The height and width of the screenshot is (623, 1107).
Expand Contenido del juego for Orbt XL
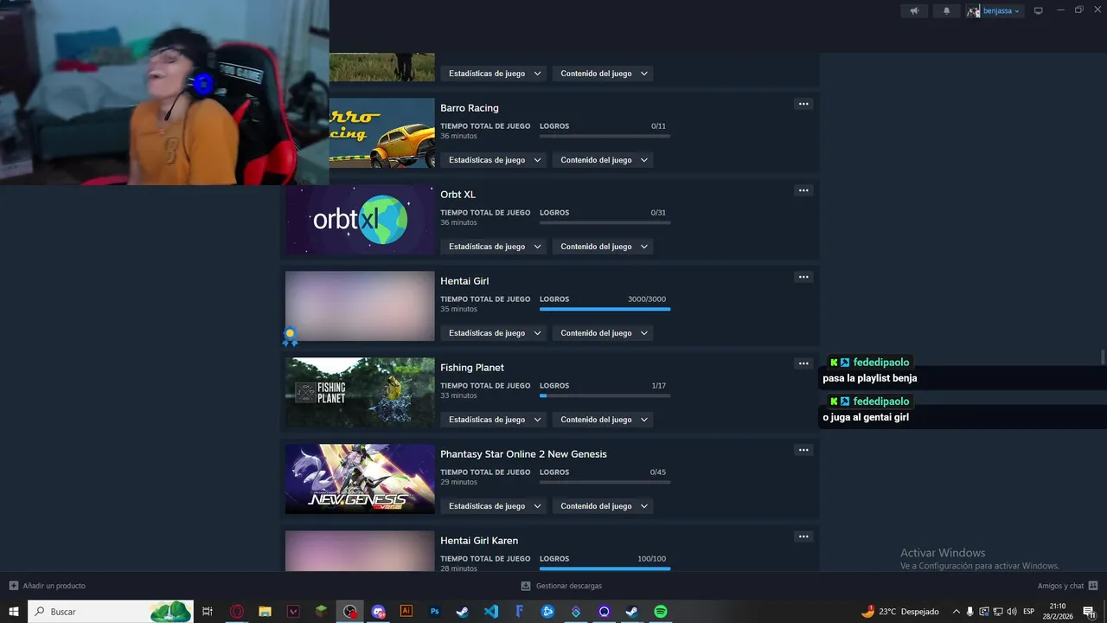[x=603, y=247]
